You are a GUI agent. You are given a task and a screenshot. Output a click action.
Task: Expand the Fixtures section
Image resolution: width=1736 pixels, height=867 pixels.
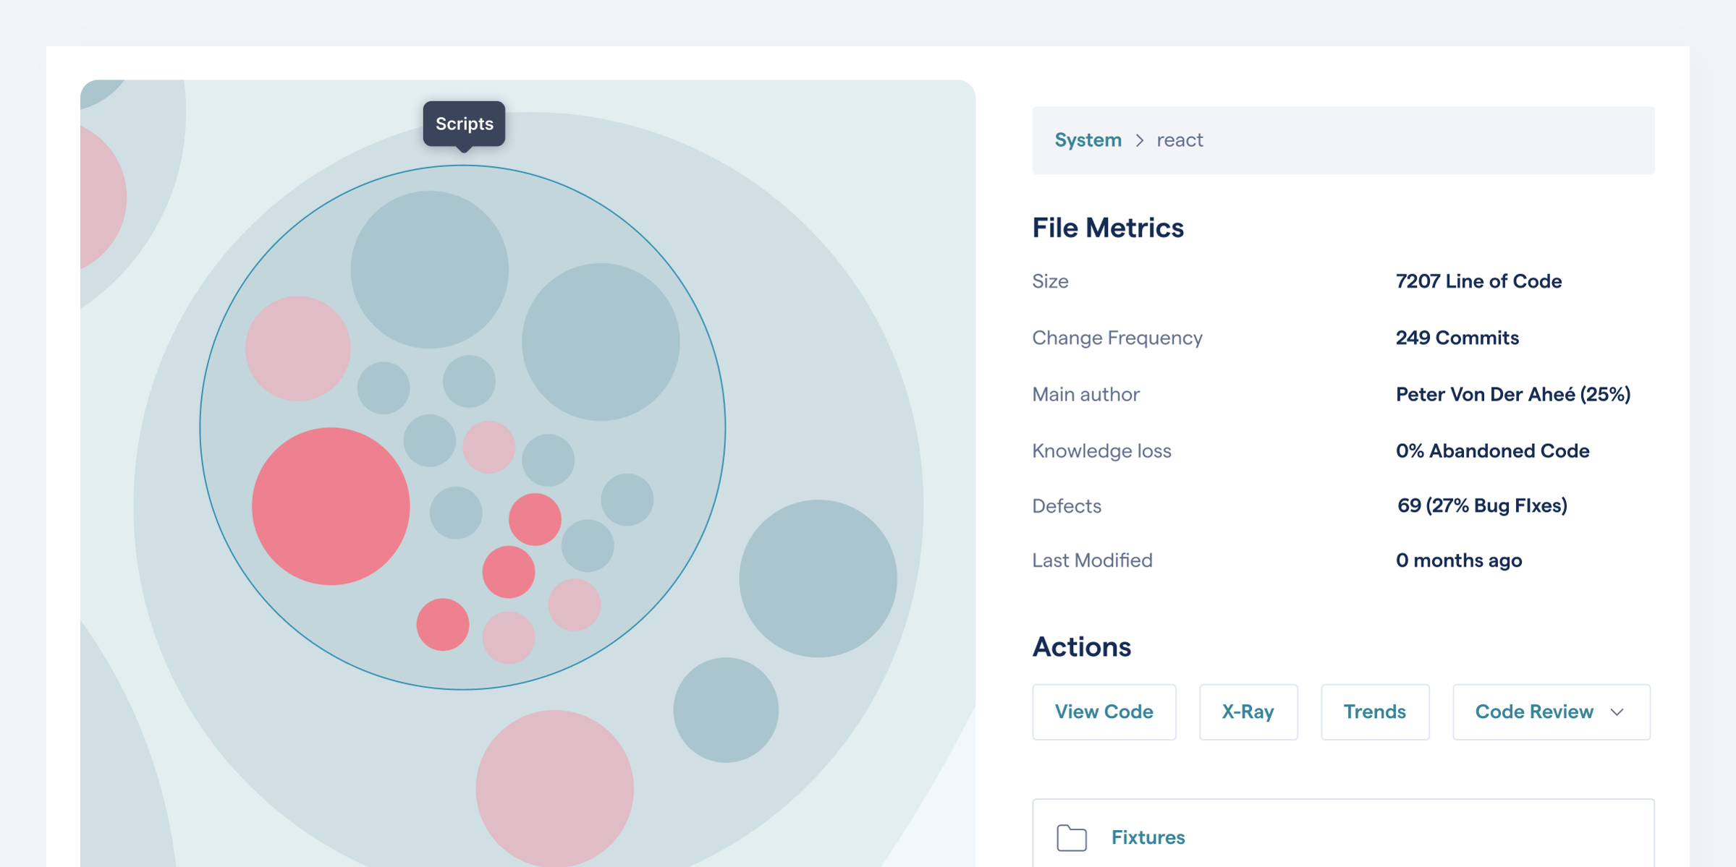coord(1148,837)
